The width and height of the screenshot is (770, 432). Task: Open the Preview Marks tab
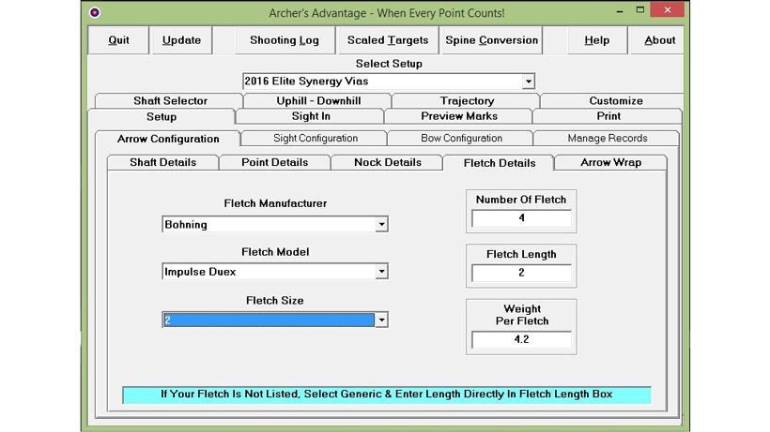tap(458, 116)
